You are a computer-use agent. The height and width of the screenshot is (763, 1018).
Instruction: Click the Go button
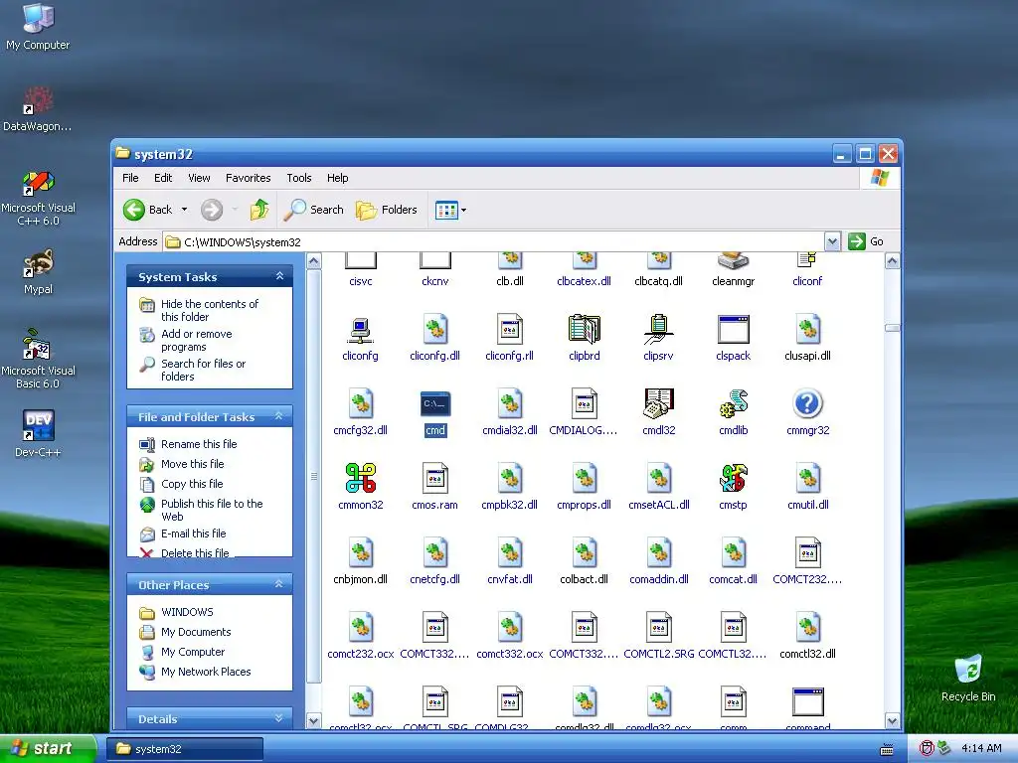click(866, 241)
